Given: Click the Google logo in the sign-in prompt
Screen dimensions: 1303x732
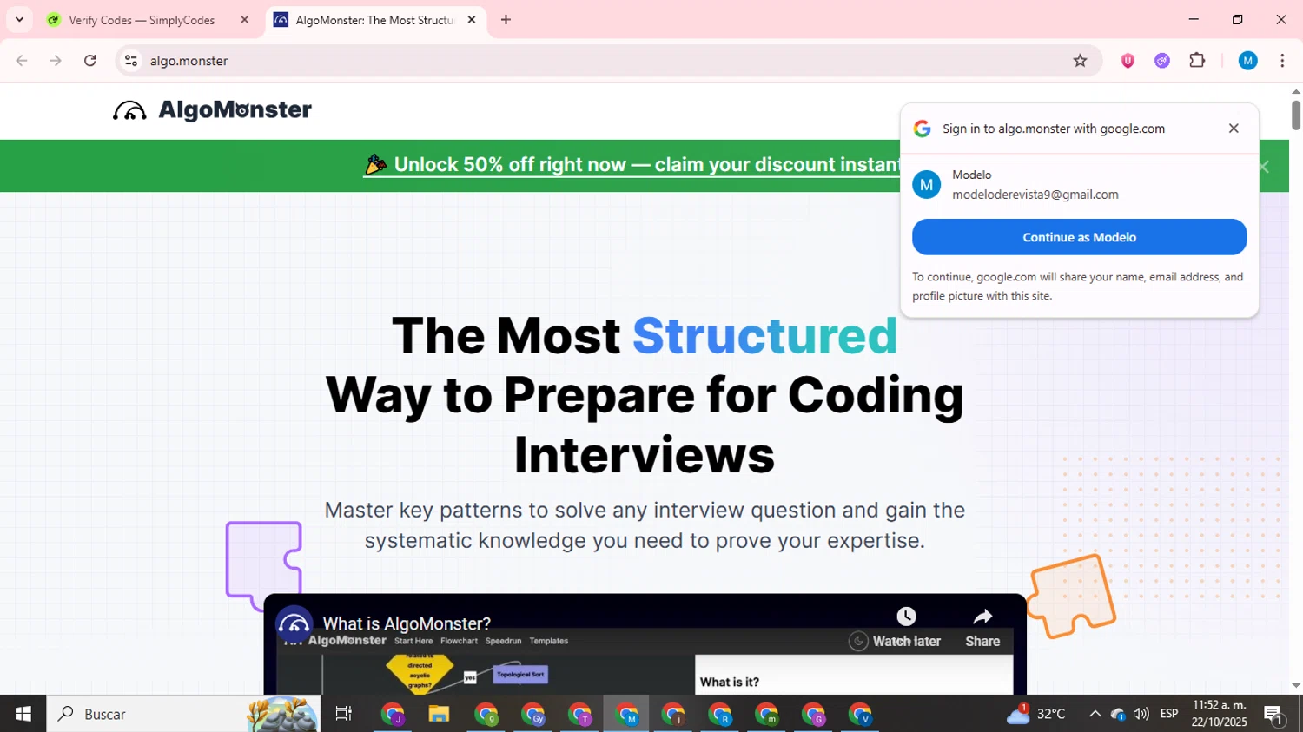Looking at the screenshot, I should (923, 129).
